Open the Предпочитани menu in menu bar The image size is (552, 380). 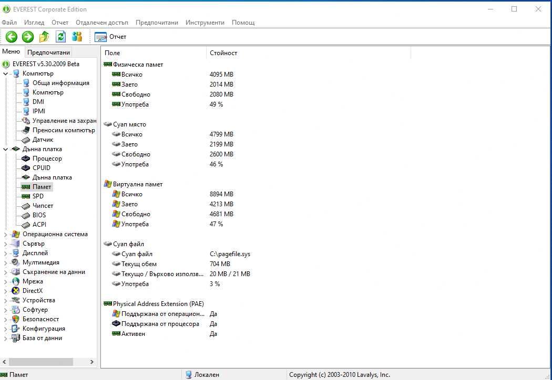157,23
